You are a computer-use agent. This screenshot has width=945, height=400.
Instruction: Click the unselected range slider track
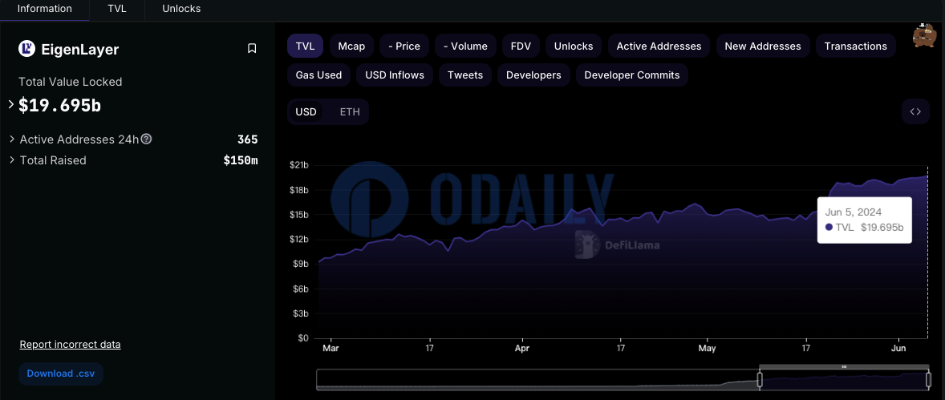coord(537,379)
